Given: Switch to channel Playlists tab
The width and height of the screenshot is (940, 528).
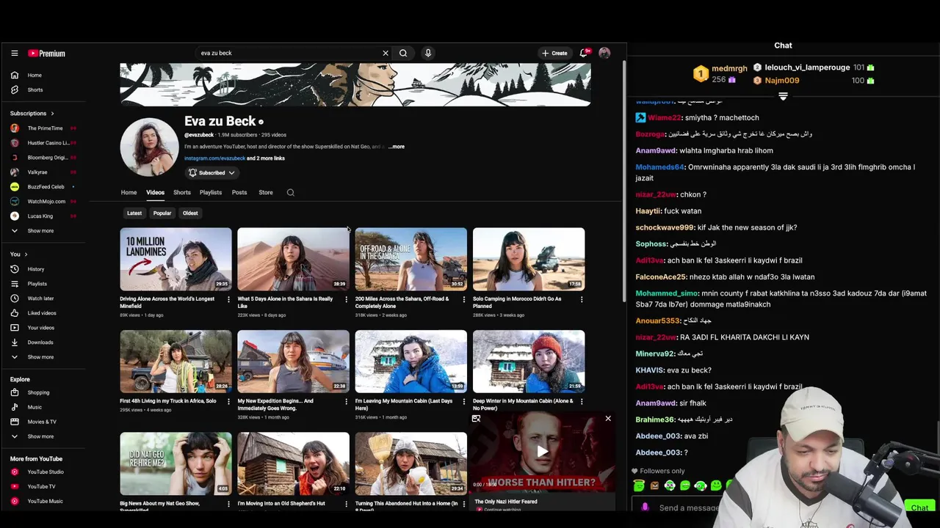Looking at the screenshot, I should point(210,193).
